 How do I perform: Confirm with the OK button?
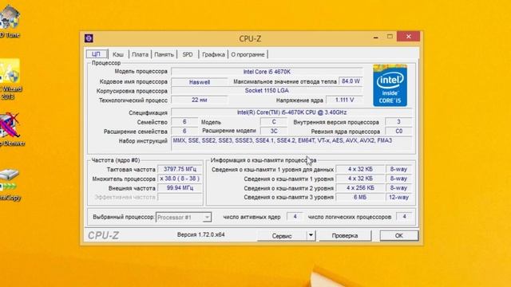click(399, 236)
